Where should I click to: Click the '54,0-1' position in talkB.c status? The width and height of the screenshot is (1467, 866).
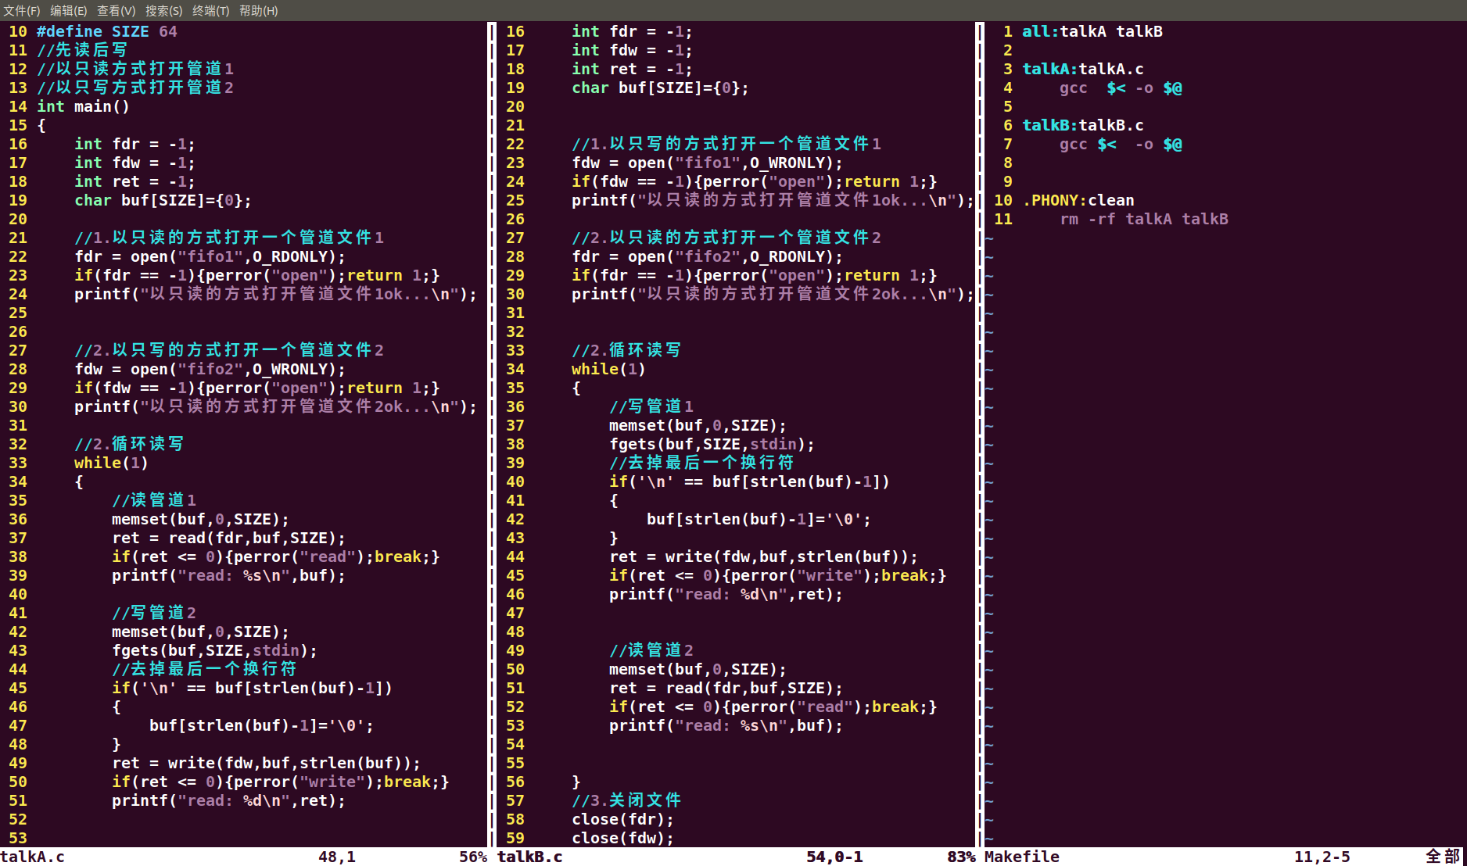tap(834, 857)
